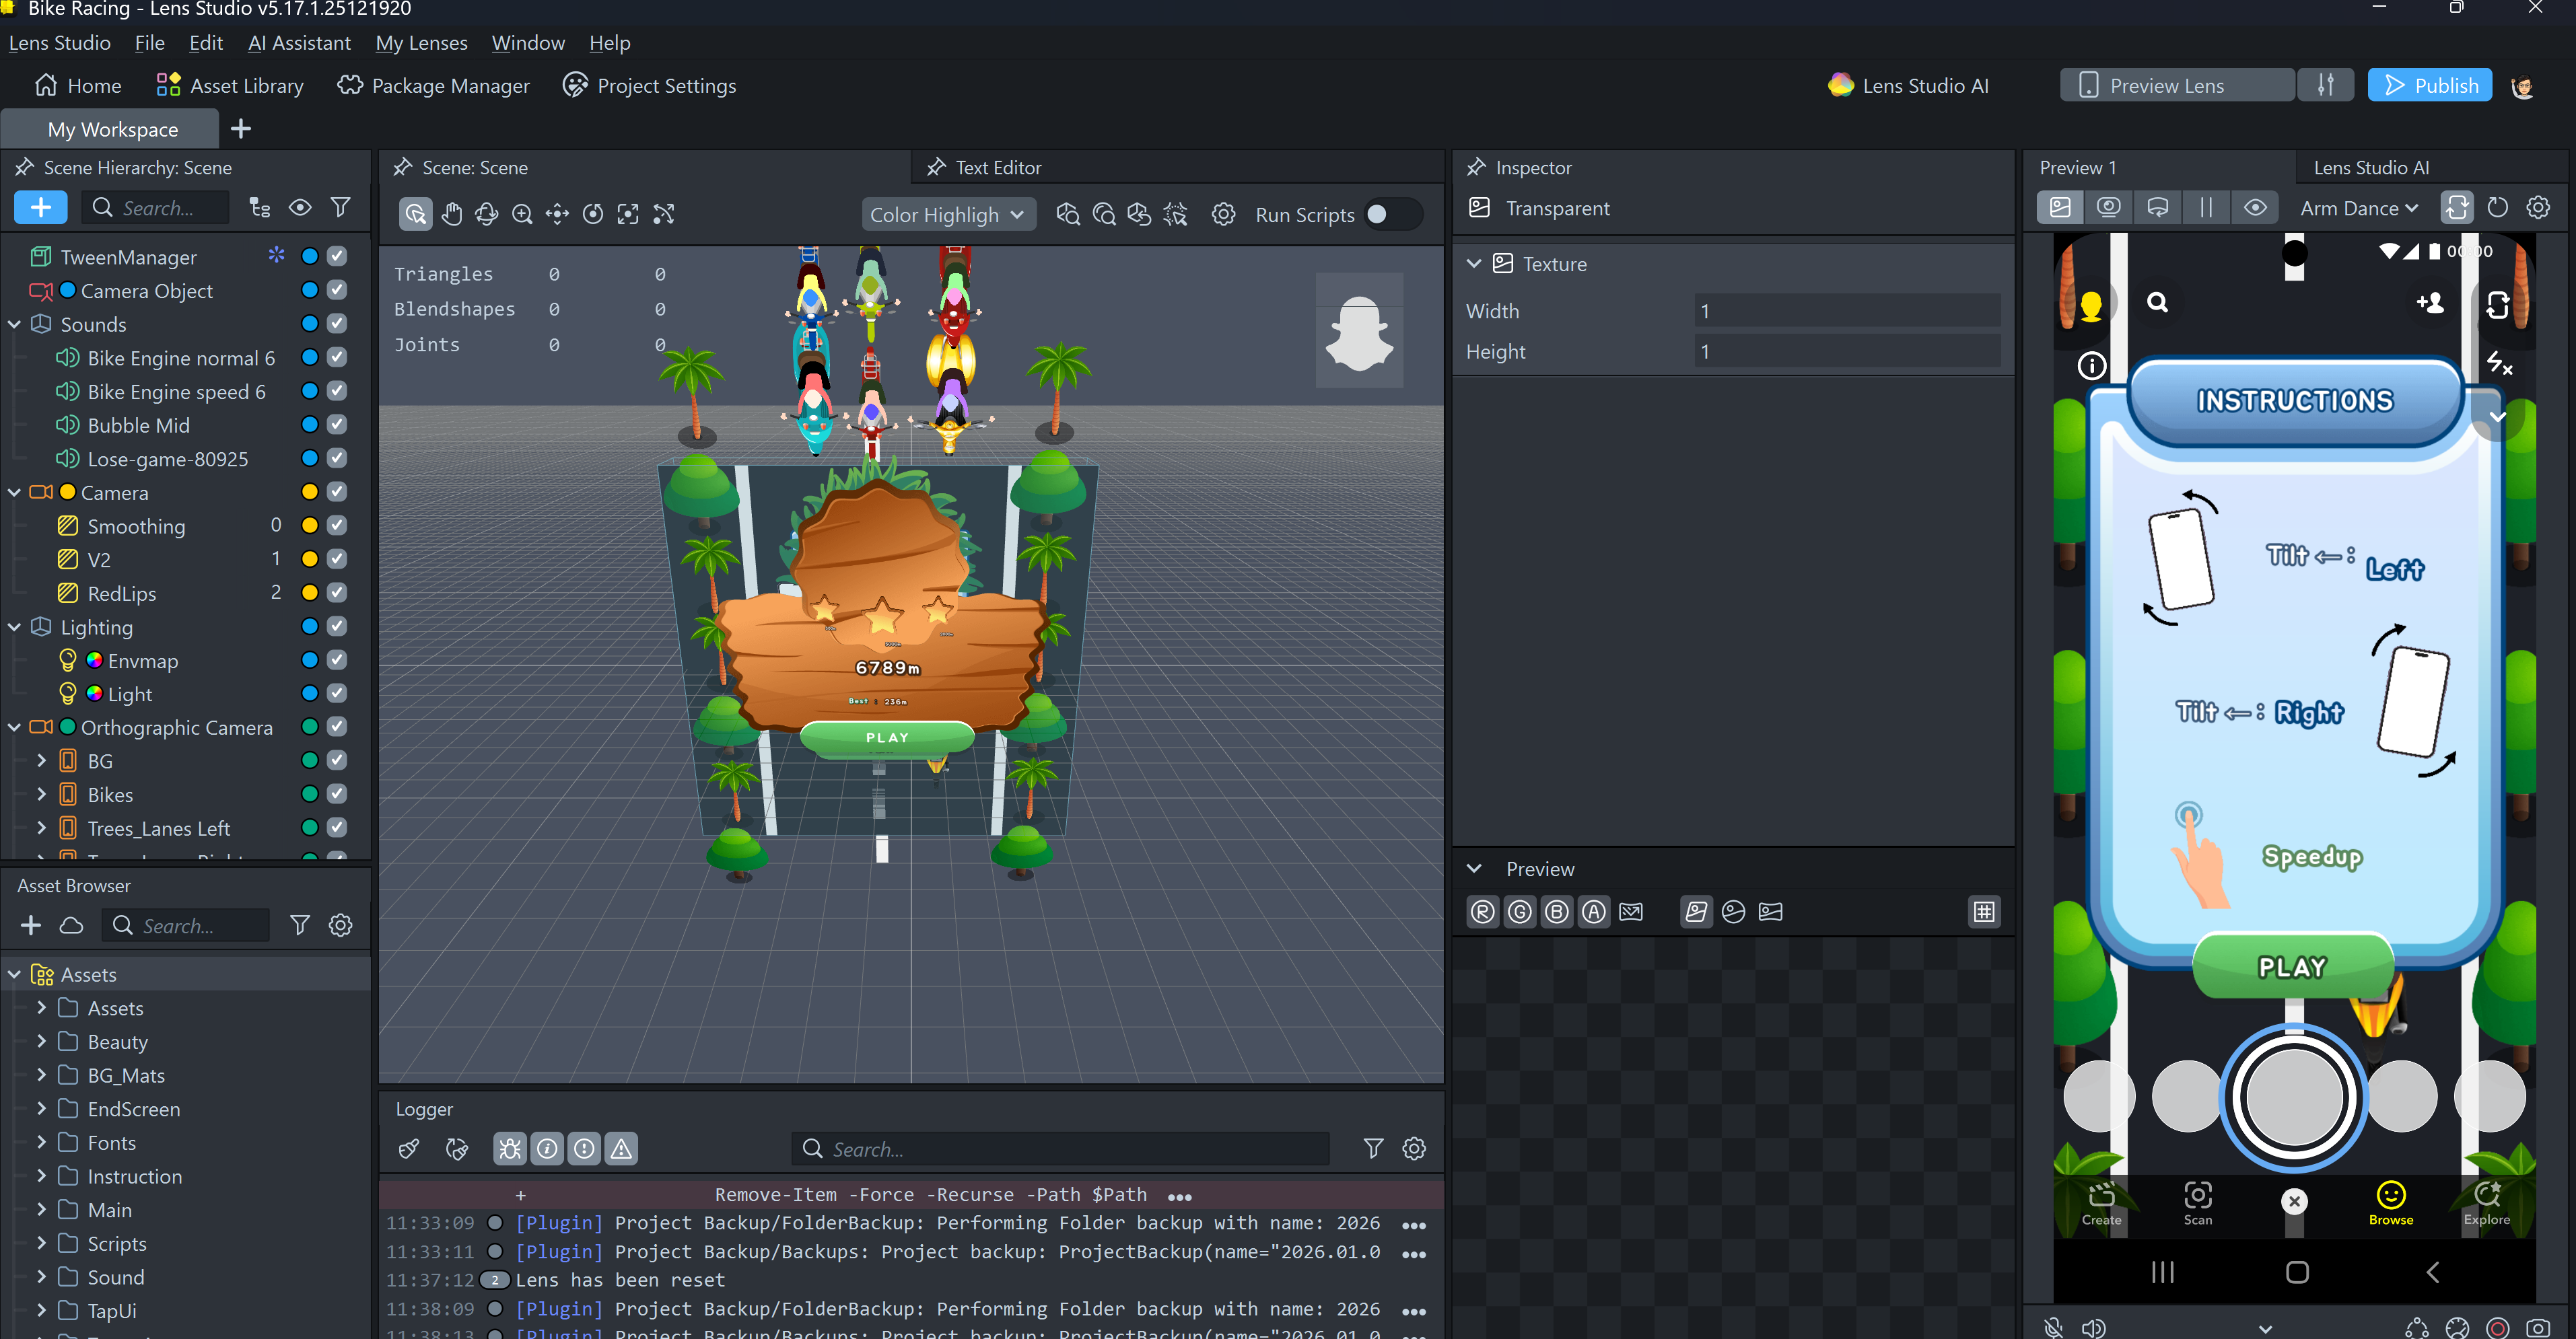Uncheck the TweenManager checkbox

tap(337, 257)
